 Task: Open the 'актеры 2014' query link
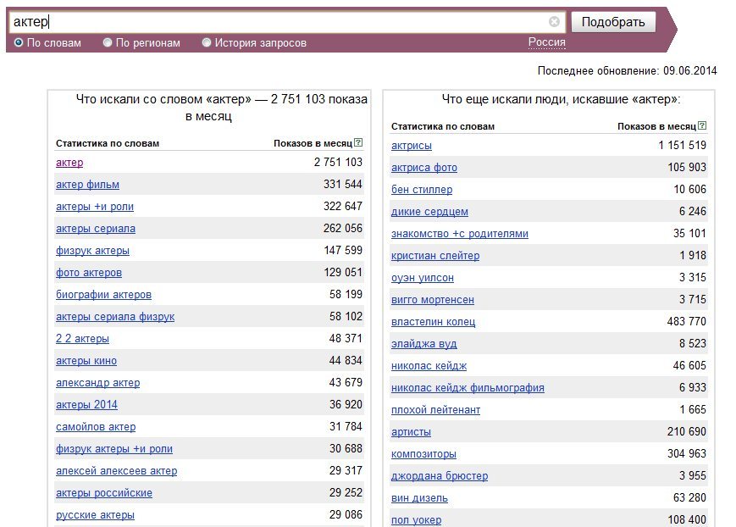pos(86,405)
